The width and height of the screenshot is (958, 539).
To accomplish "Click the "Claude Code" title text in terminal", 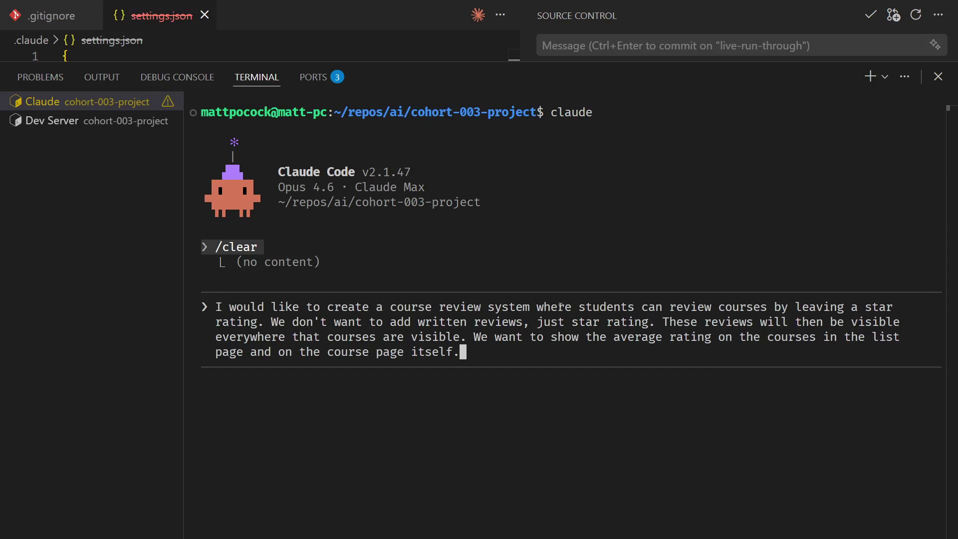I will (316, 172).
